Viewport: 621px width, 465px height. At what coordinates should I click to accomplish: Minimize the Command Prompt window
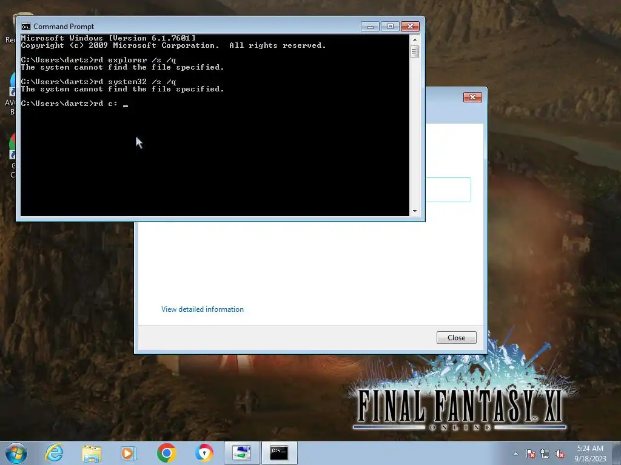(370, 27)
